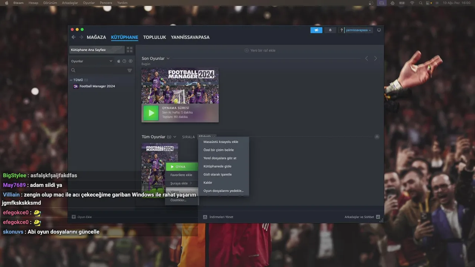475x267 pixels.
Task: Open the announcements megaphone button
Action: [x=316, y=30]
